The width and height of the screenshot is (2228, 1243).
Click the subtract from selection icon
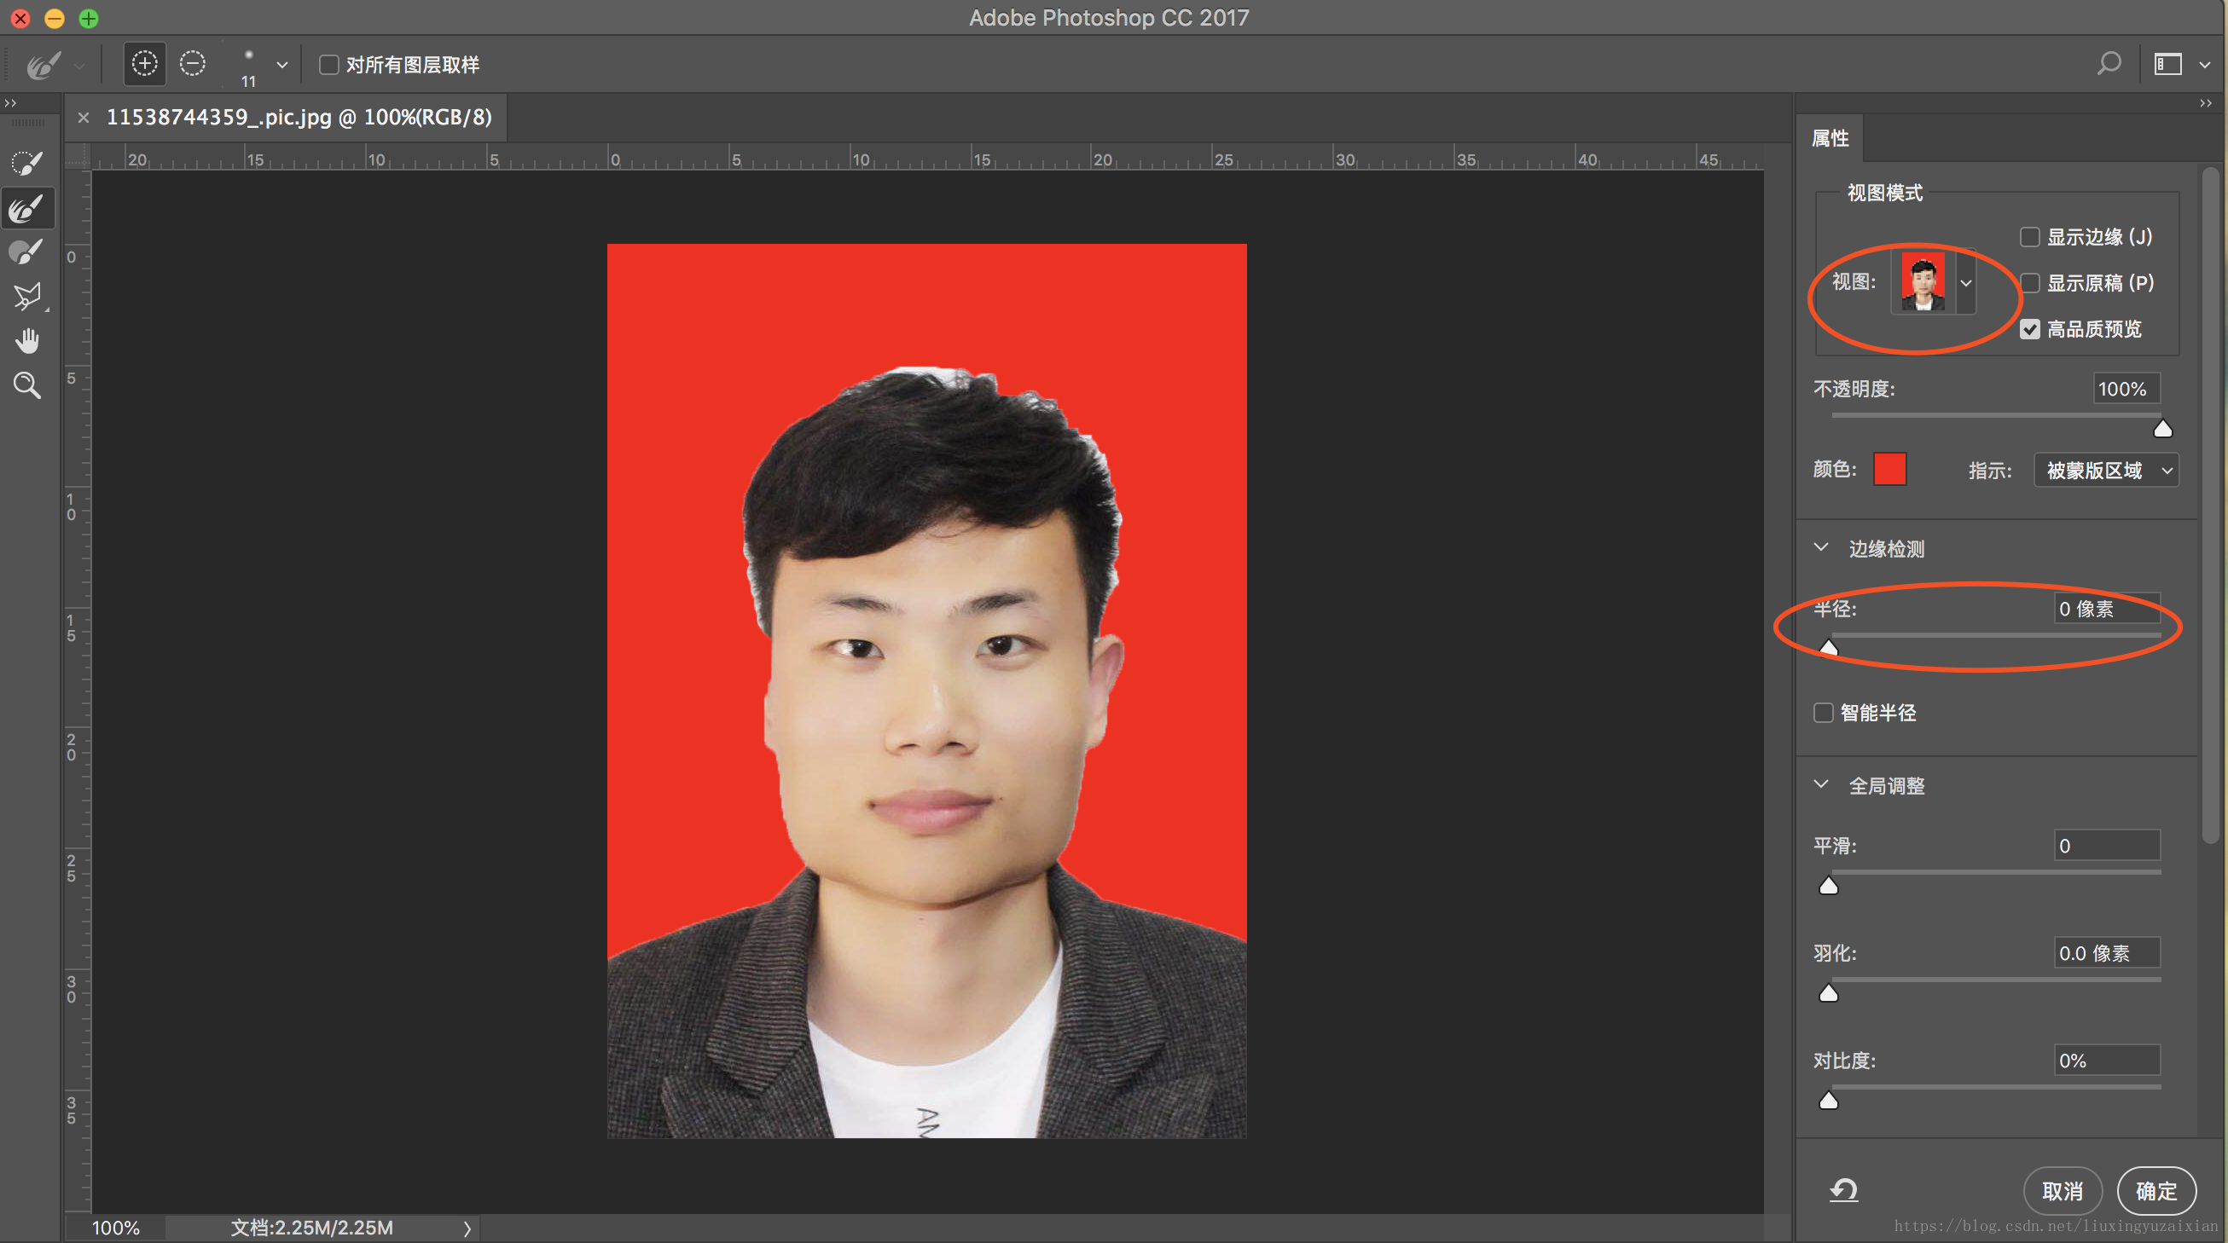tap(192, 64)
